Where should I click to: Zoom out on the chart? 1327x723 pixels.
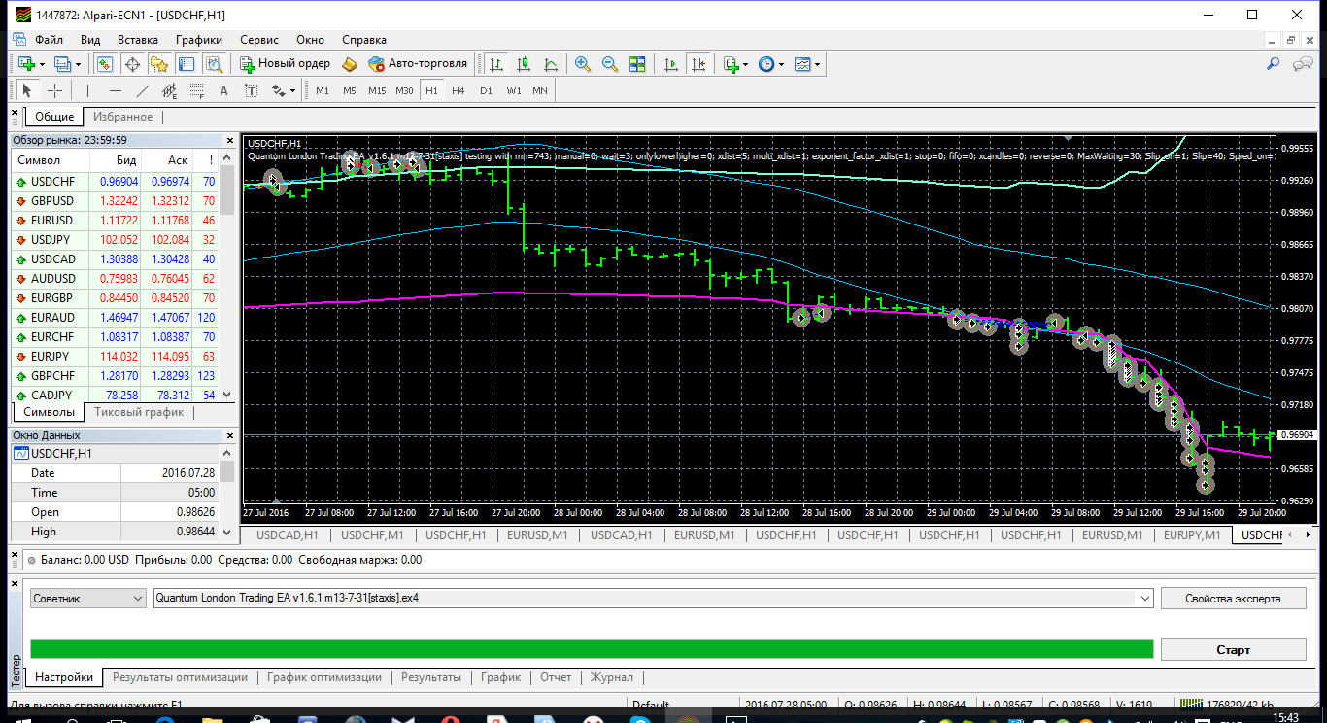(x=610, y=64)
